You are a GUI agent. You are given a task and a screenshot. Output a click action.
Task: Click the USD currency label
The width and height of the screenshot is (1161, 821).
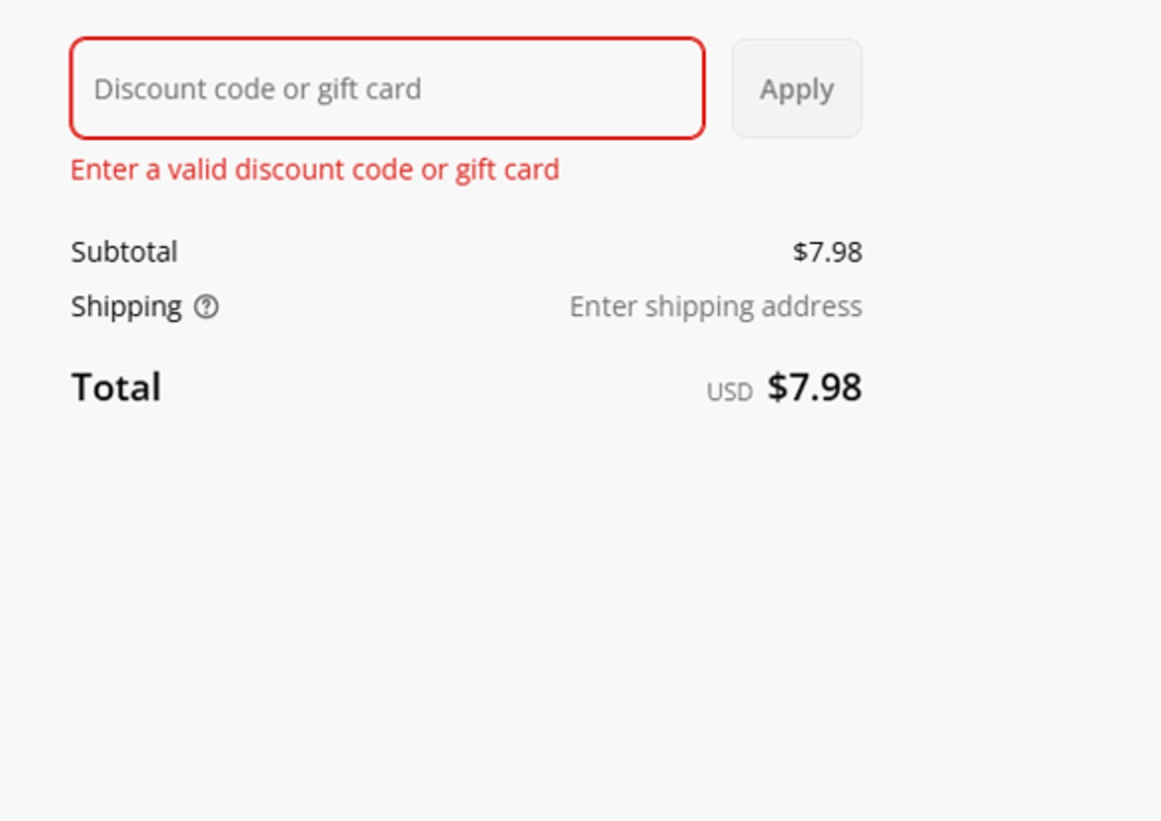(x=729, y=392)
